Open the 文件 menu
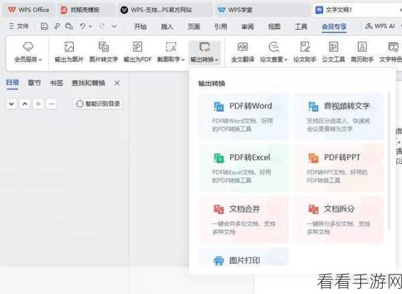Viewport: 402px width, 294px height. [19, 26]
